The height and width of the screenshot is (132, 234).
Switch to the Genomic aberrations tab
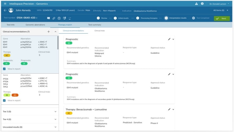35,25
